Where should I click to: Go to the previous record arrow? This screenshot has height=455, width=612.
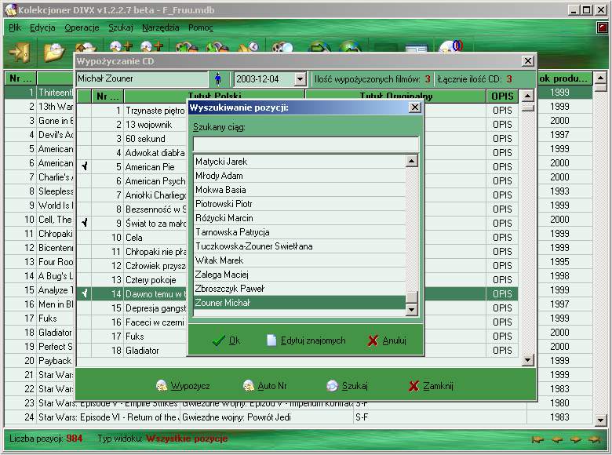point(557,439)
